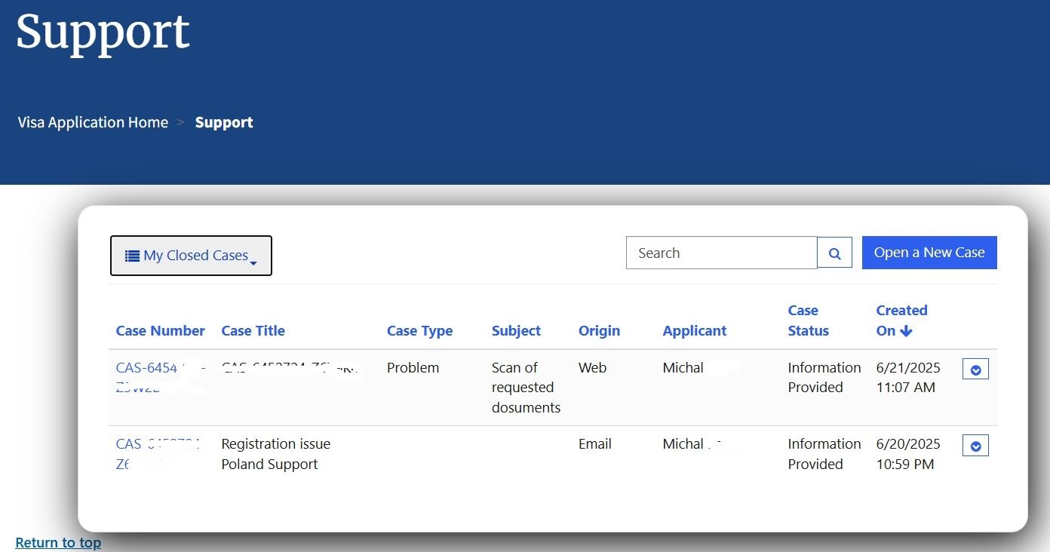1050x552 pixels.
Task: Click the Support breadcrumb item
Action: 223,122
